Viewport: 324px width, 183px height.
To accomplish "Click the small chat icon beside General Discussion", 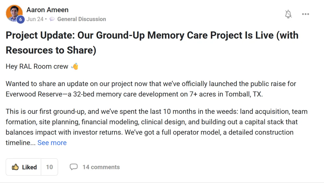I will click(x=52, y=19).
